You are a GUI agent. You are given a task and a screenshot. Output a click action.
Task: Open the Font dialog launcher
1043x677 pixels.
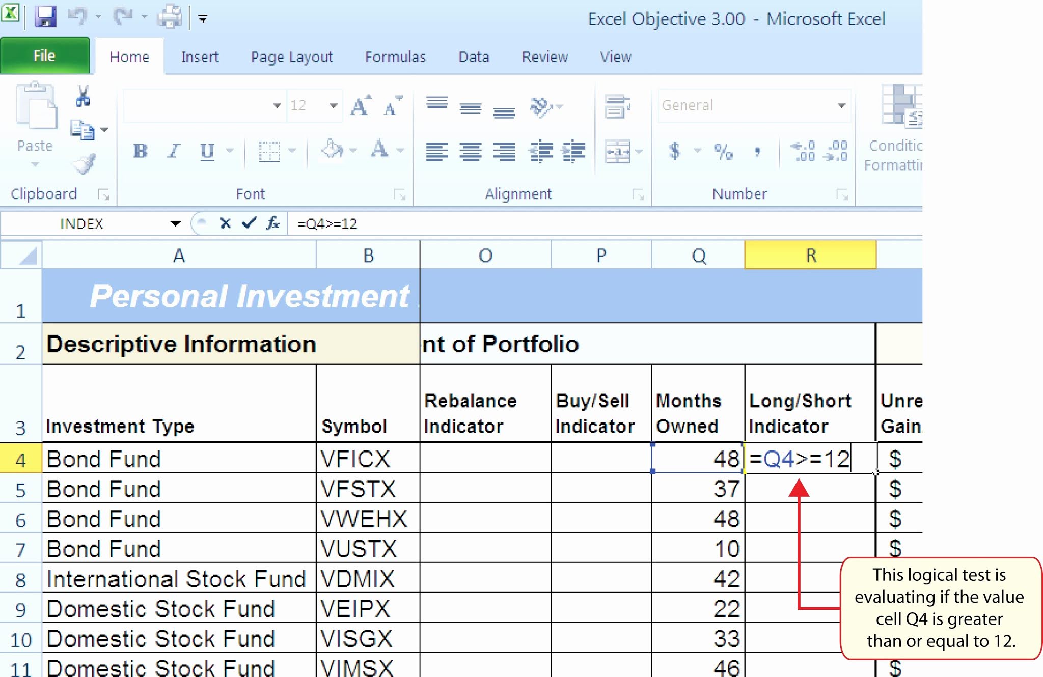click(x=400, y=194)
